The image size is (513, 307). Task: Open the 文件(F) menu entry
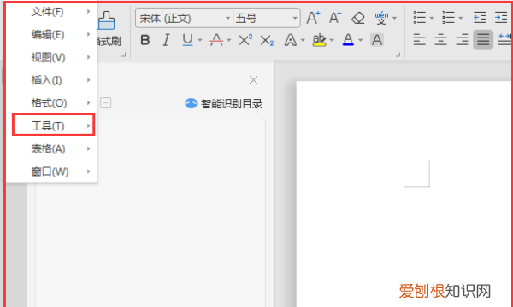point(51,12)
